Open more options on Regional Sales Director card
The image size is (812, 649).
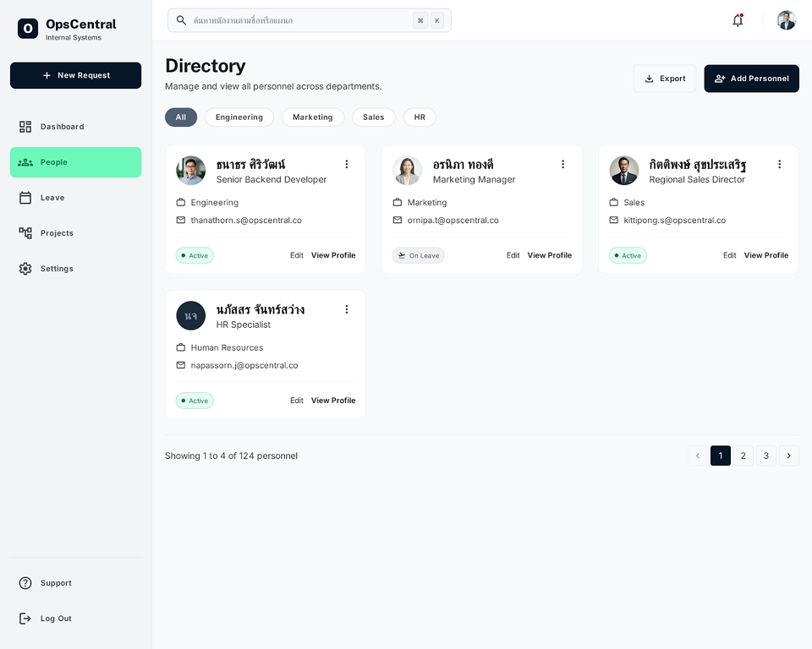click(779, 164)
